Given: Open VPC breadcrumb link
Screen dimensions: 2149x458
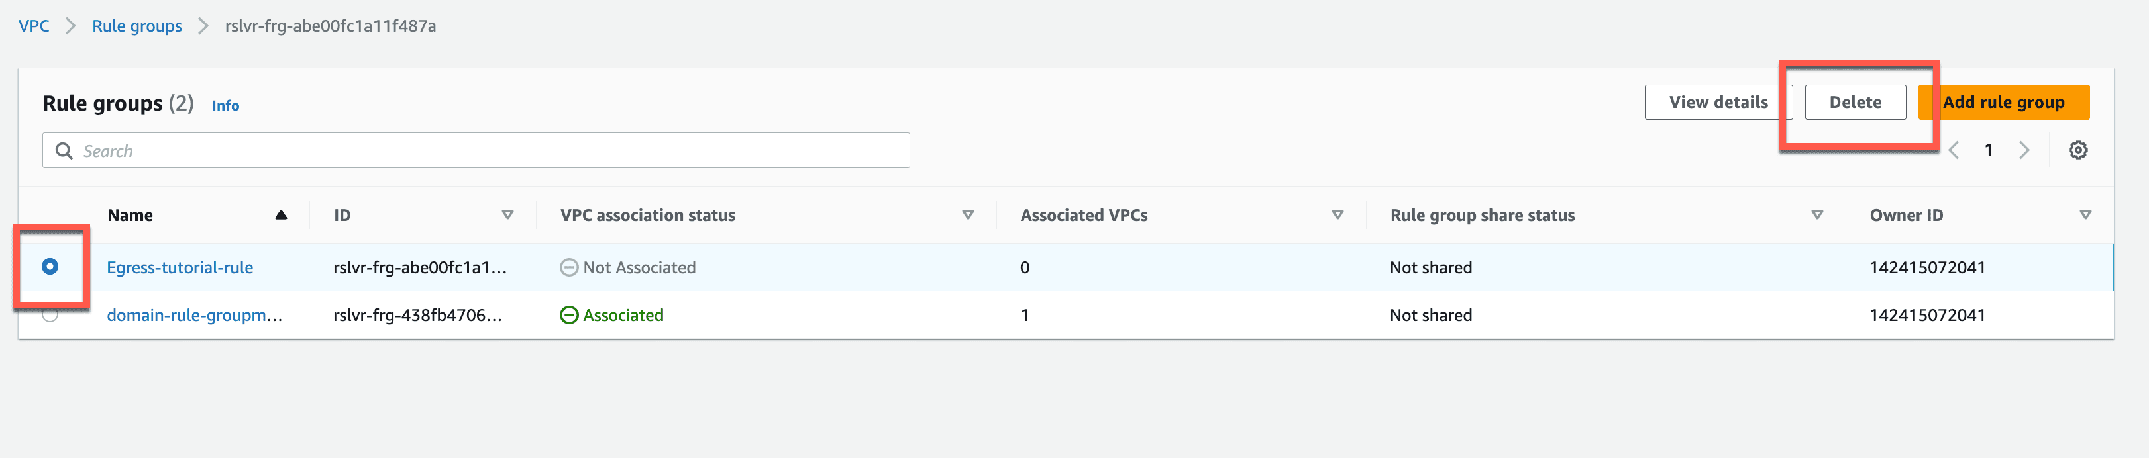Looking at the screenshot, I should coord(34,26).
